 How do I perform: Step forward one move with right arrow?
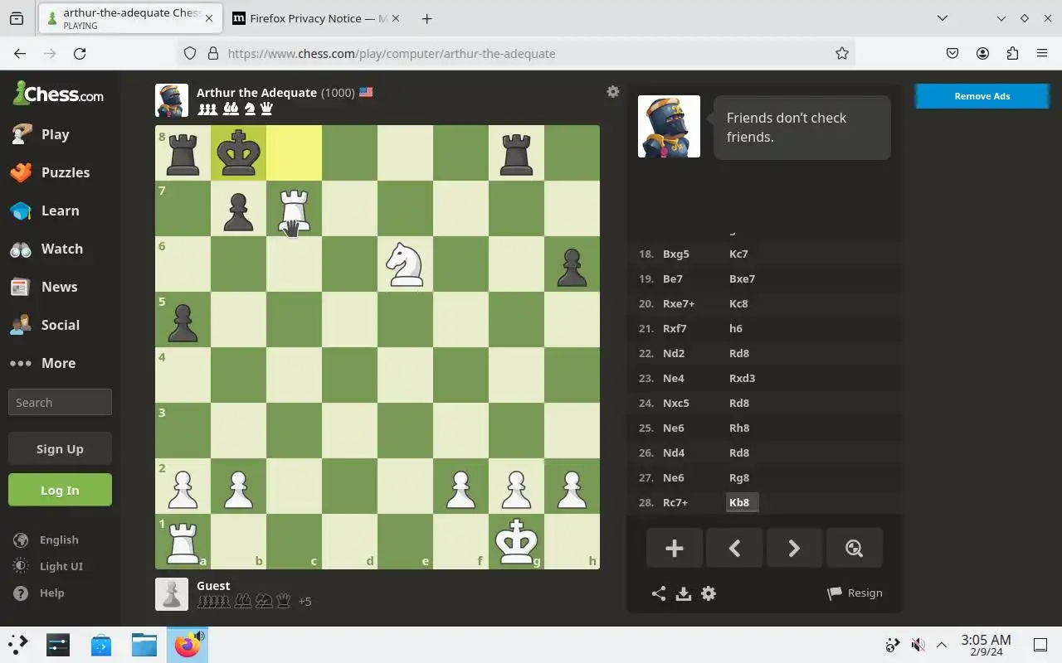click(x=794, y=548)
